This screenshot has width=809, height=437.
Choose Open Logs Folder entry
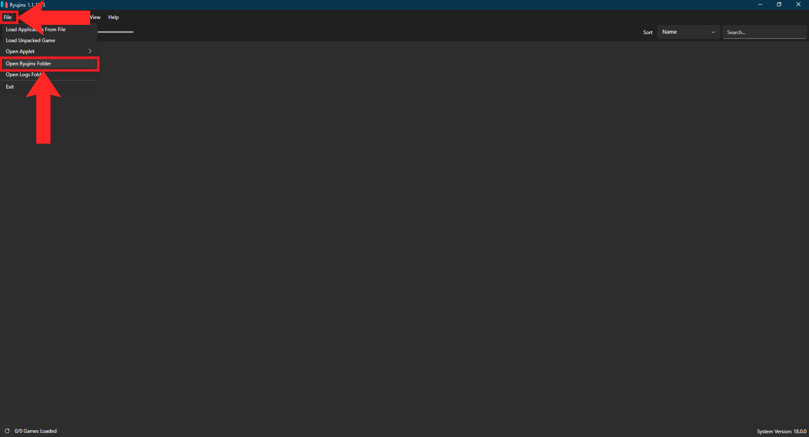tap(49, 75)
